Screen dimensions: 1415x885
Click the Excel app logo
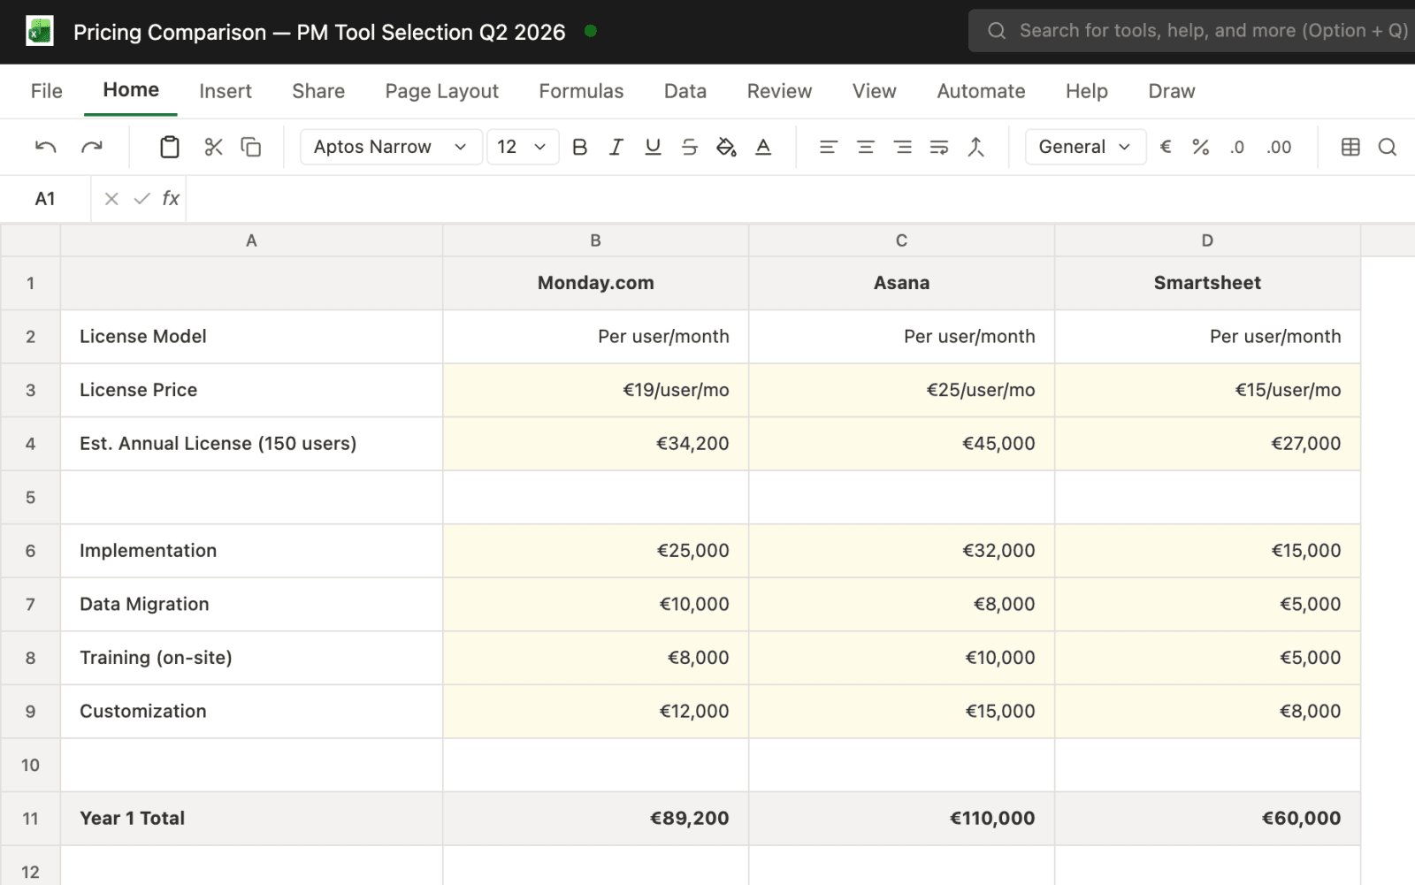[39, 31]
